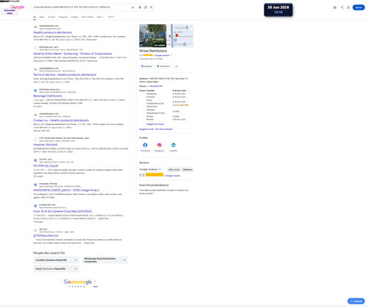Click the date and time overlay
The width and height of the screenshot is (370, 307).
tap(278, 10)
